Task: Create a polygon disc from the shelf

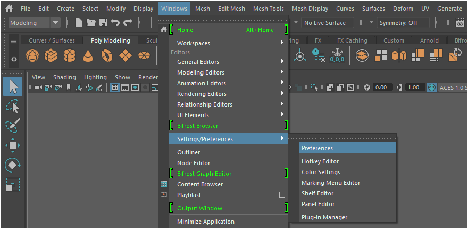Action: [144, 55]
